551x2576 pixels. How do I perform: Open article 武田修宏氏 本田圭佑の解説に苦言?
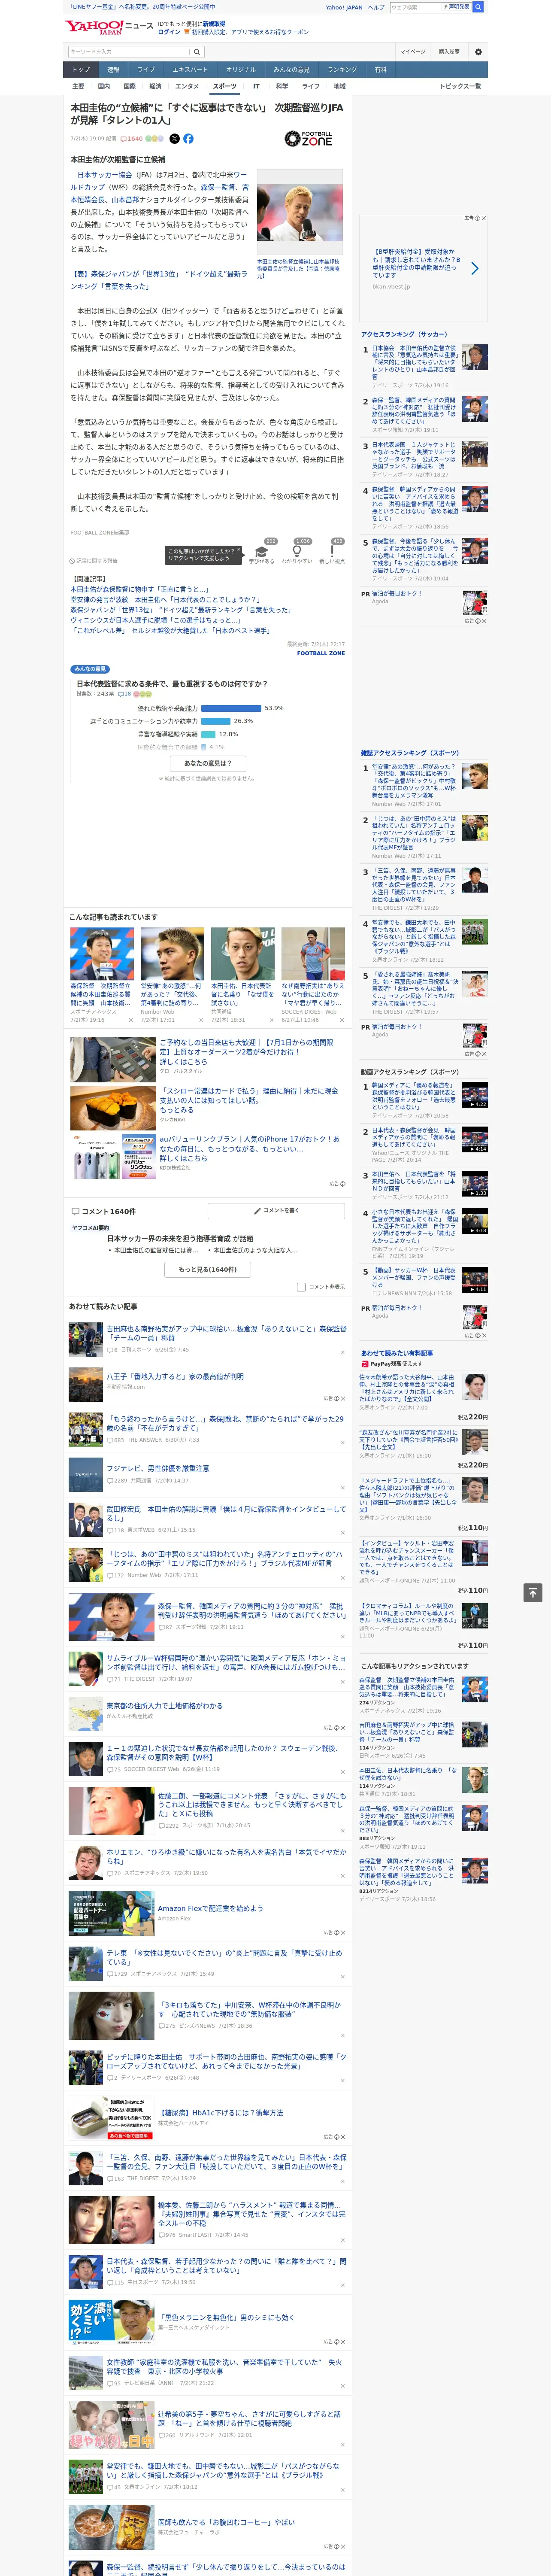[226, 1513]
